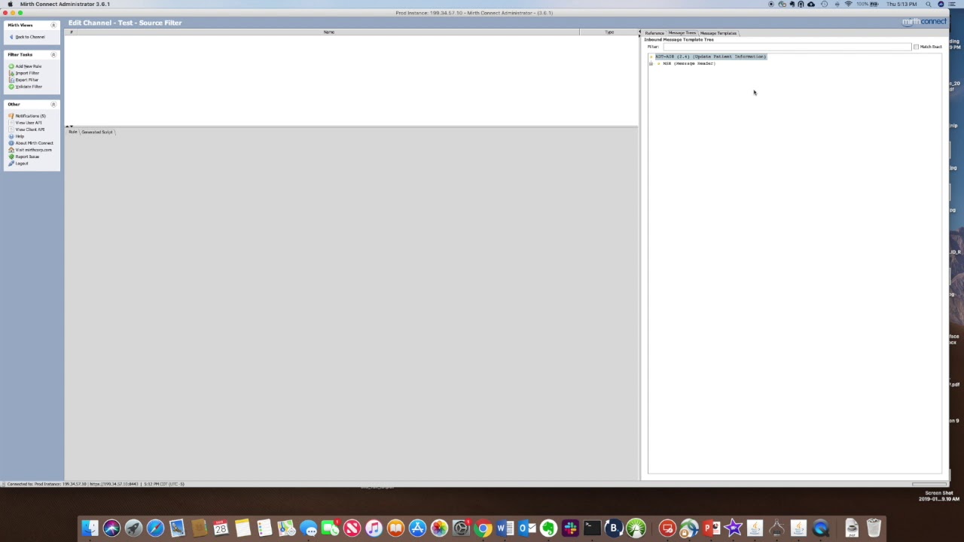Open Safari from the Dock

pyautogui.click(x=155, y=528)
